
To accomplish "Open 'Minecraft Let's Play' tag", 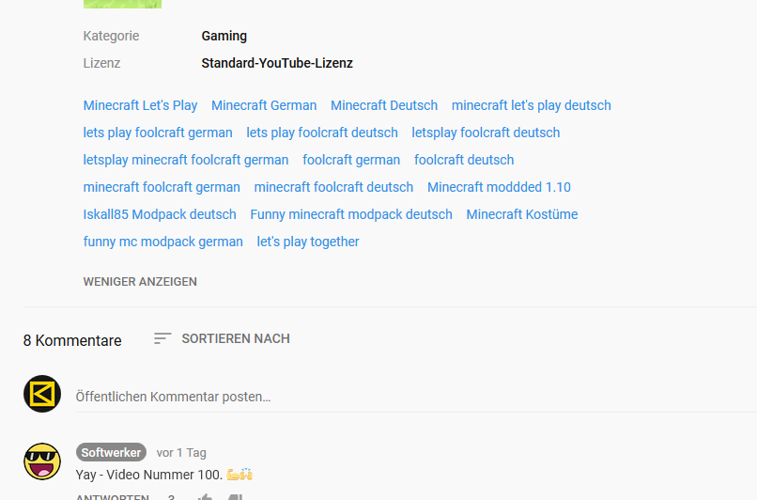I will click(140, 105).
